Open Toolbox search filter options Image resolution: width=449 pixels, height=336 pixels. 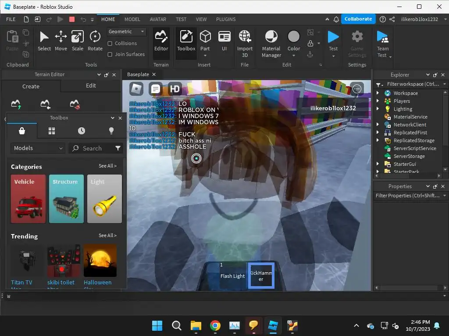click(x=118, y=148)
